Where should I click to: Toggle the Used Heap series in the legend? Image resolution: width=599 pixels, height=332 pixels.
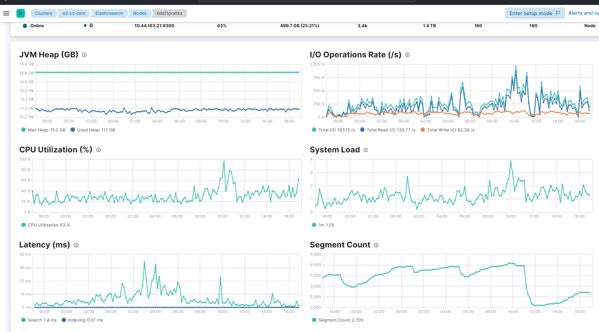coord(93,130)
